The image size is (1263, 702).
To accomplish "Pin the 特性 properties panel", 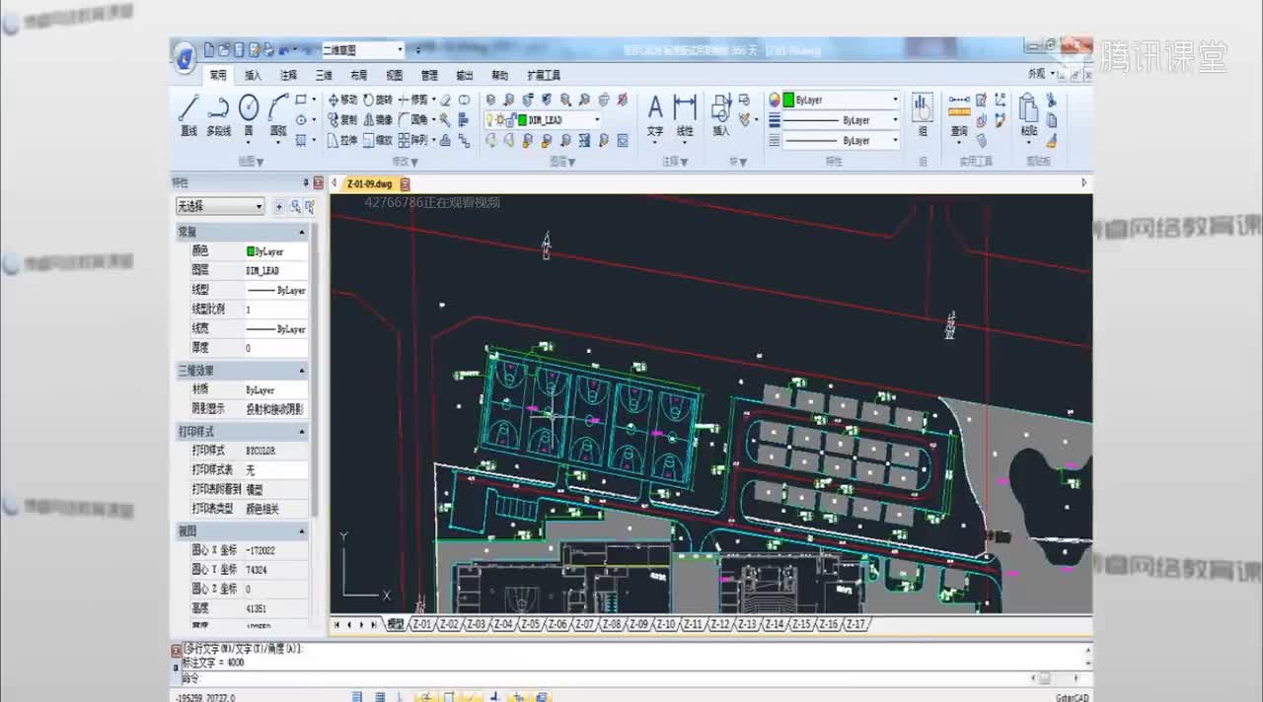I will click(x=305, y=182).
